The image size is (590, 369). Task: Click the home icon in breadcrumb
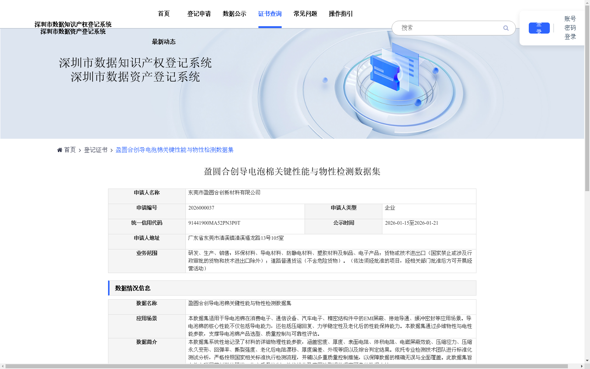tap(60, 150)
